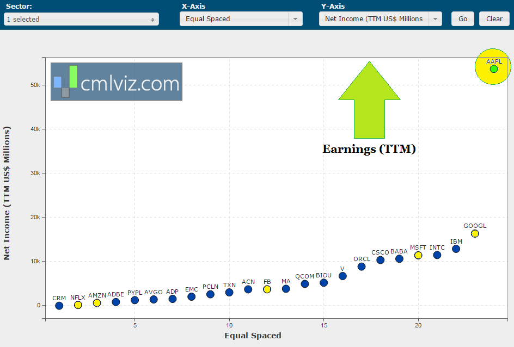Choose the BIDU data point
This screenshot has width=514, height=347.
point(323,283)
